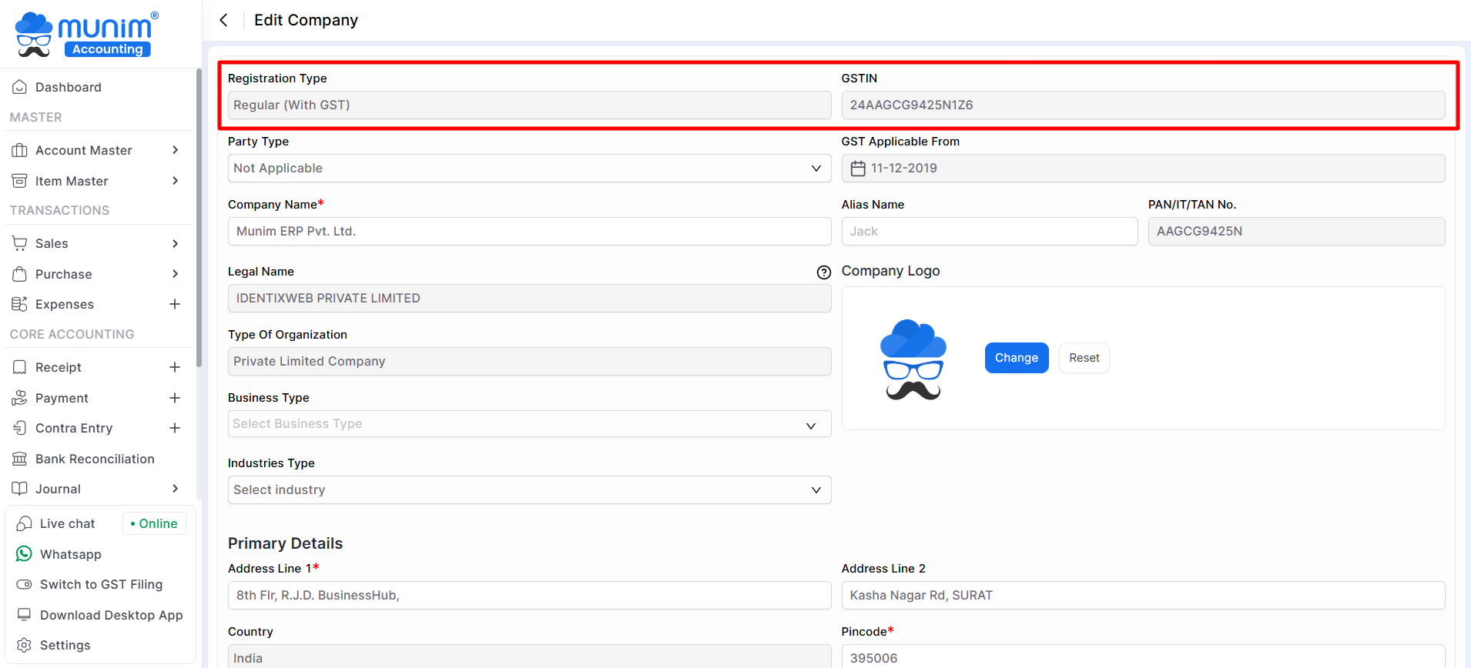Click the Pincode field
This screenshot has width=1471, height=668.
(x=1143, y=656)
